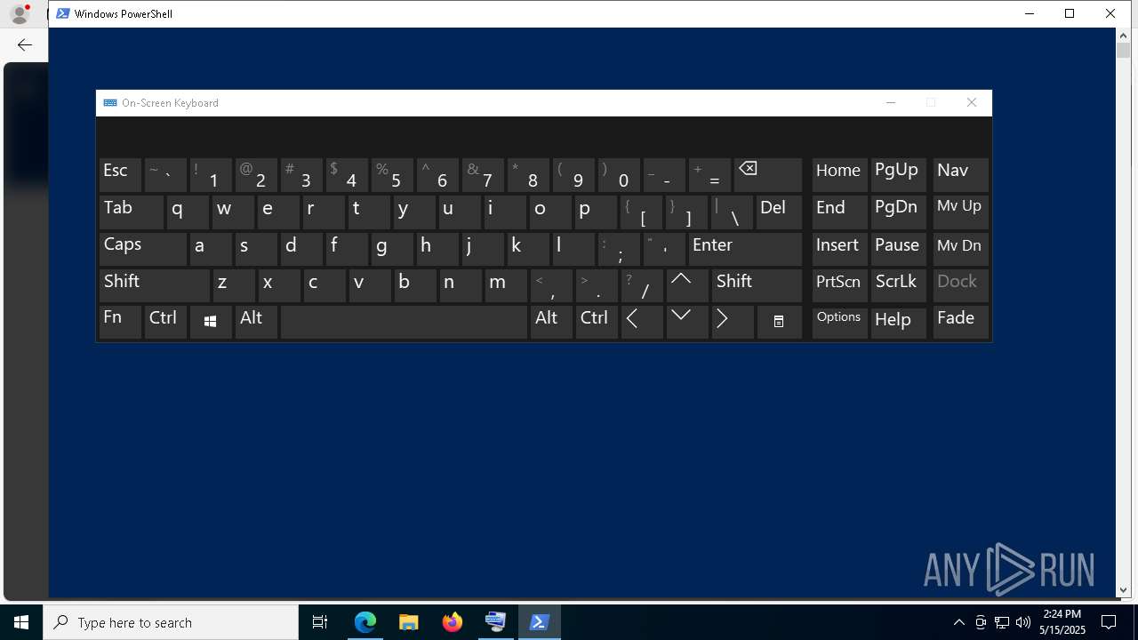Tap the backslash key

[733, 212]
